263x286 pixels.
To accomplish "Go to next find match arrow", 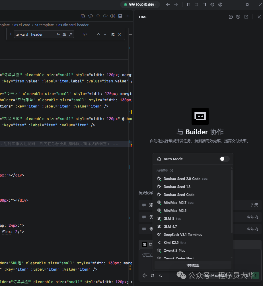I will click(105, 34).
